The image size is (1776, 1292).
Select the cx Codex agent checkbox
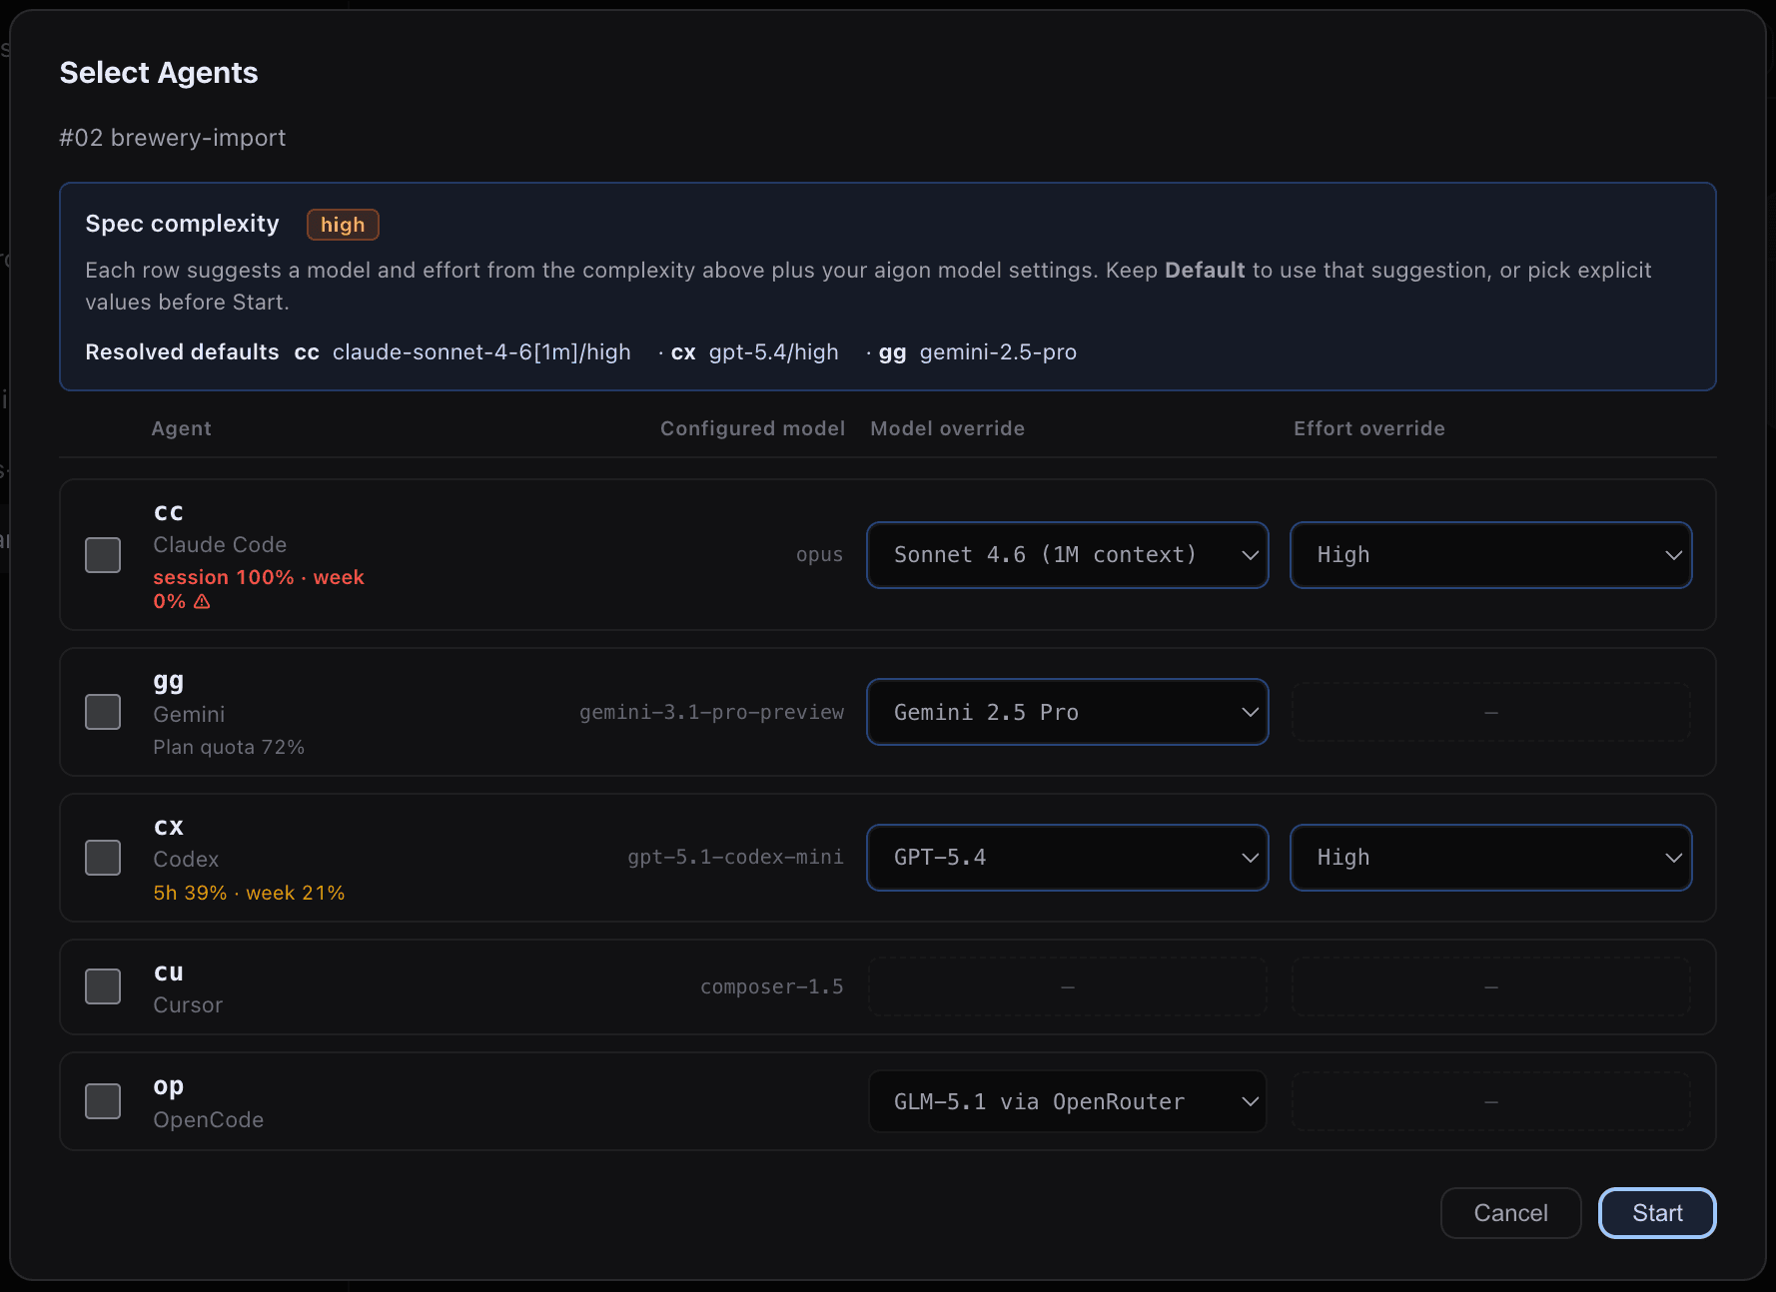(102, 857)
